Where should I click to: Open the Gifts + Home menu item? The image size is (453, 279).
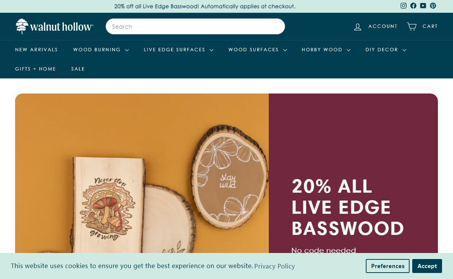click(x=35, y=69)
